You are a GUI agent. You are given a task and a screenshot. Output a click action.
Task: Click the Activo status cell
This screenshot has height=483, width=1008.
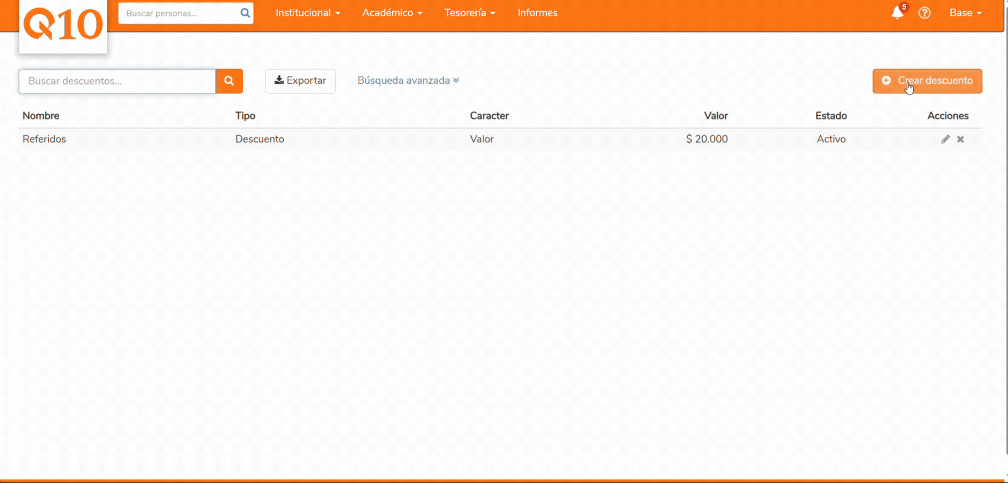coord(831,139)
